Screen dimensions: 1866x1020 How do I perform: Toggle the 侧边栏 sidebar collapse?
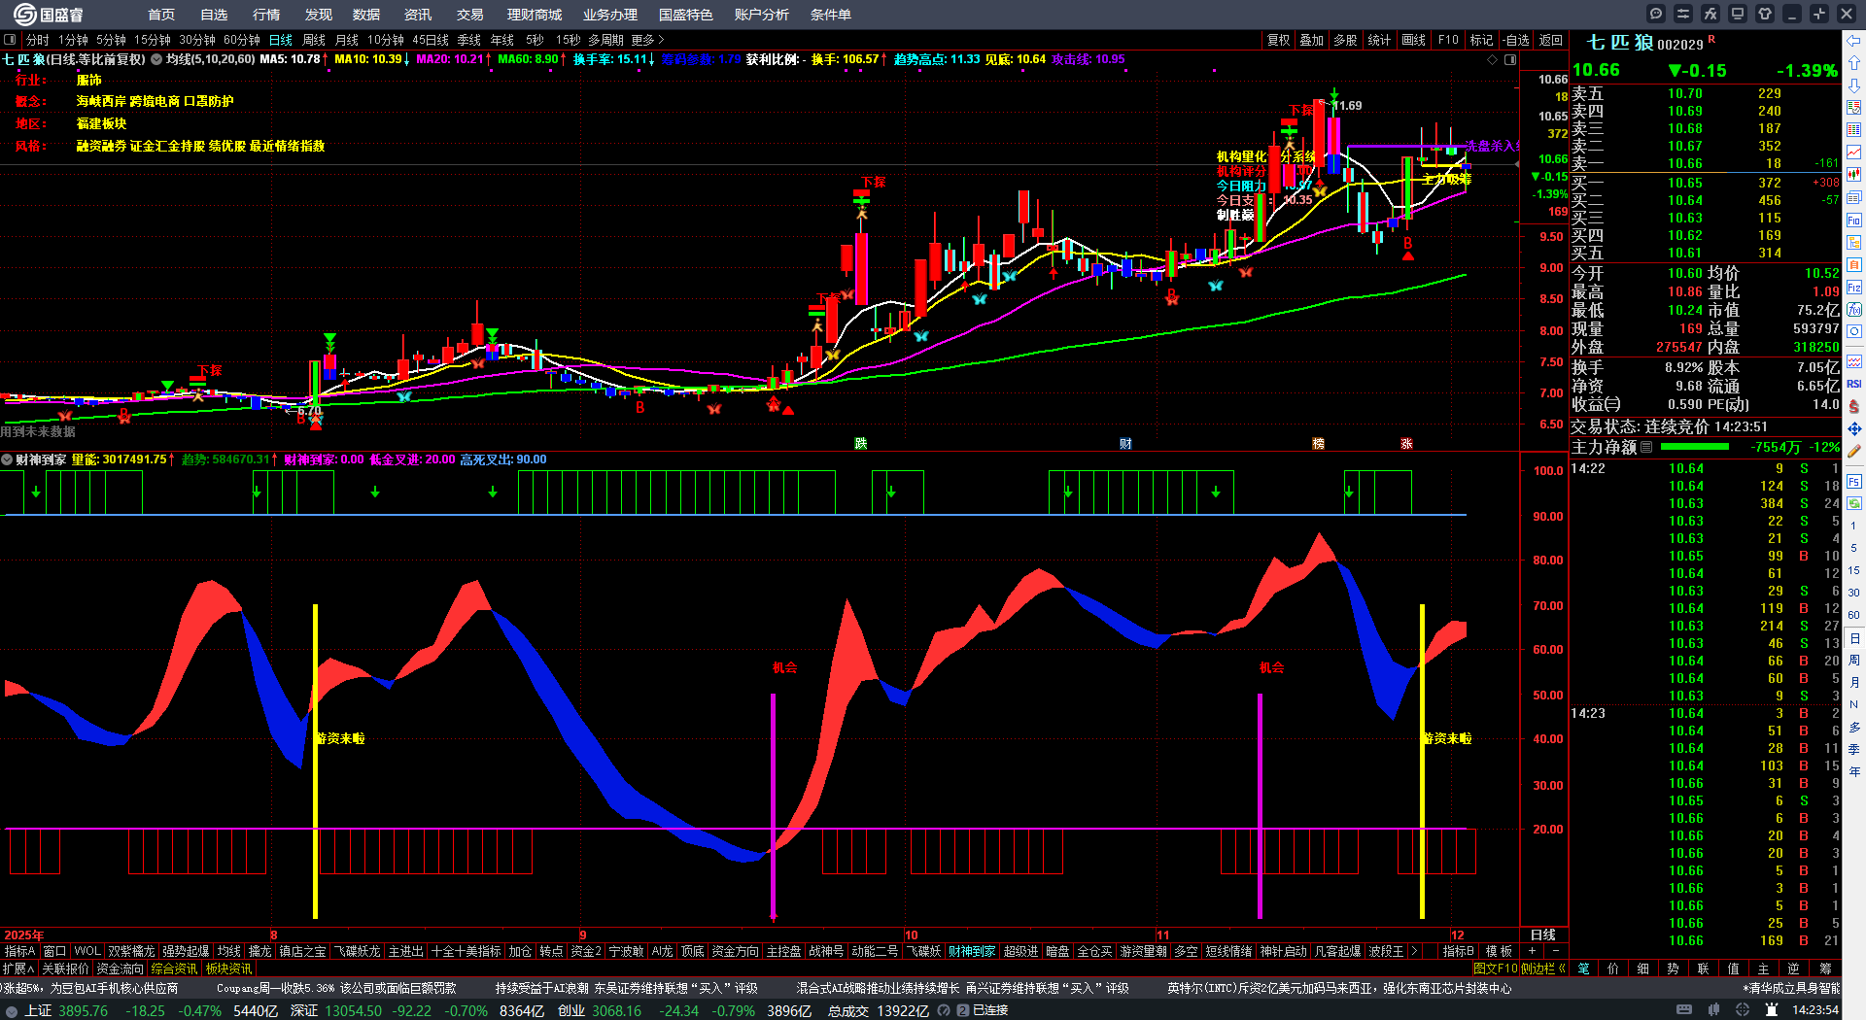point(1542,969)
